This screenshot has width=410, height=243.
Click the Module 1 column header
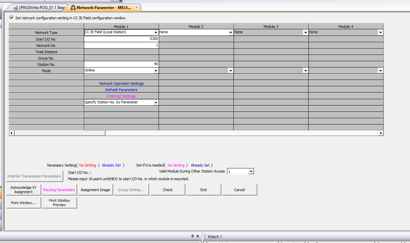coord(121,27)
